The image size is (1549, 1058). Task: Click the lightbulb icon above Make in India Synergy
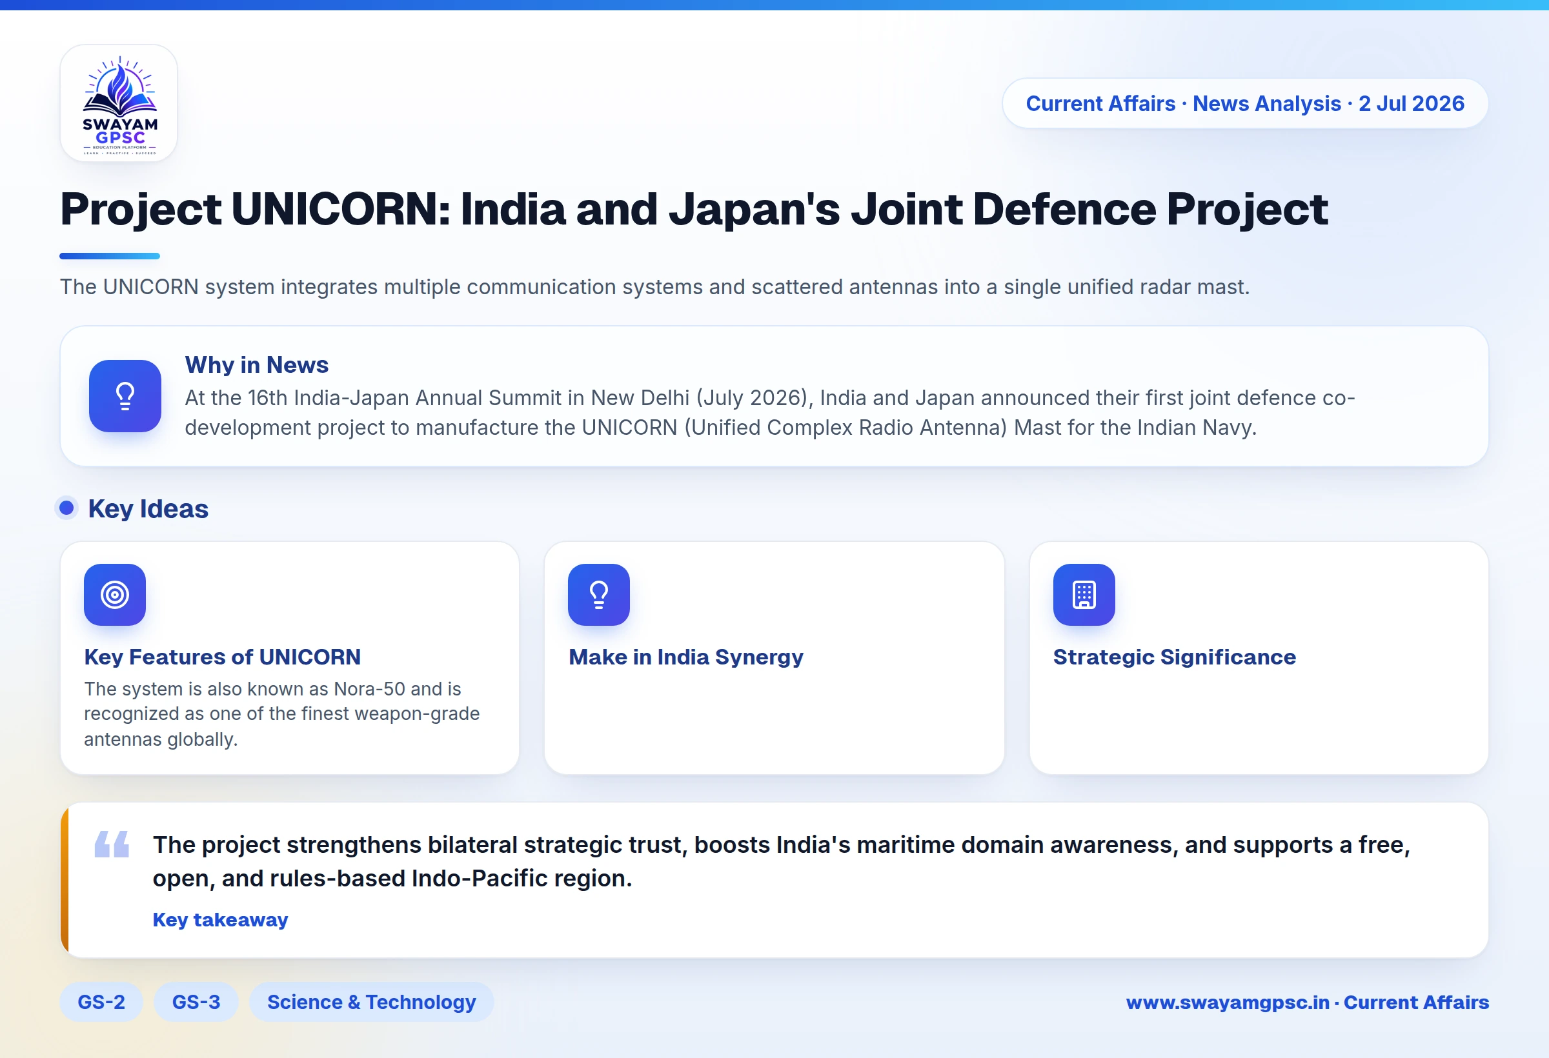(598, 594)
